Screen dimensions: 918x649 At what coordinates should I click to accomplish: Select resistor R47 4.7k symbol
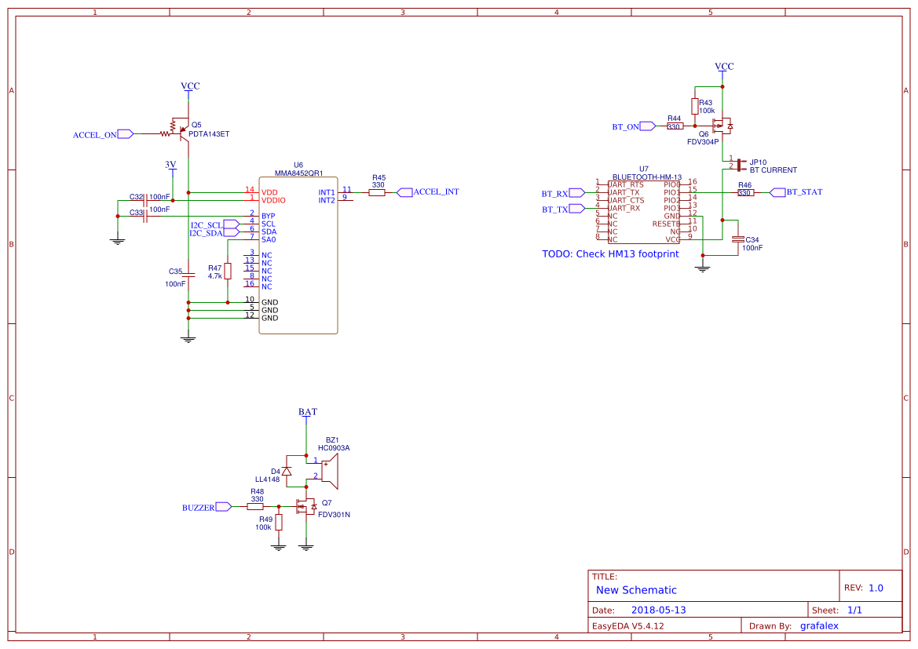[228, 271]
